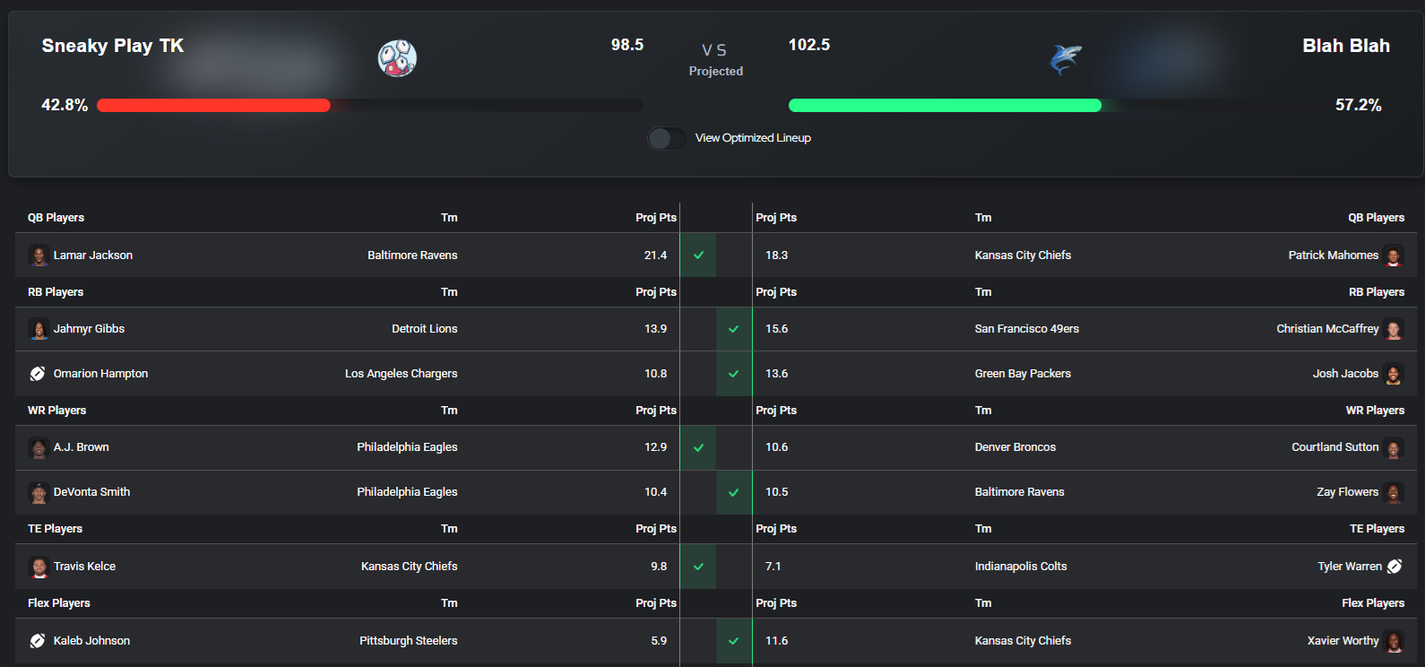Viewport: 1425px width, 667px height.
Task: Click the badge icon next to Tyler Warren
Action: coord(1394,566)
